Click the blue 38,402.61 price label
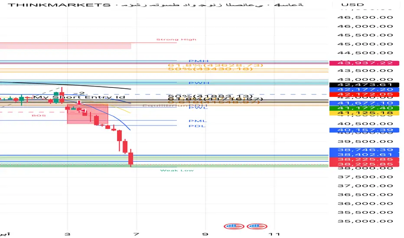 pyautogui.click(x=364, y=154)
